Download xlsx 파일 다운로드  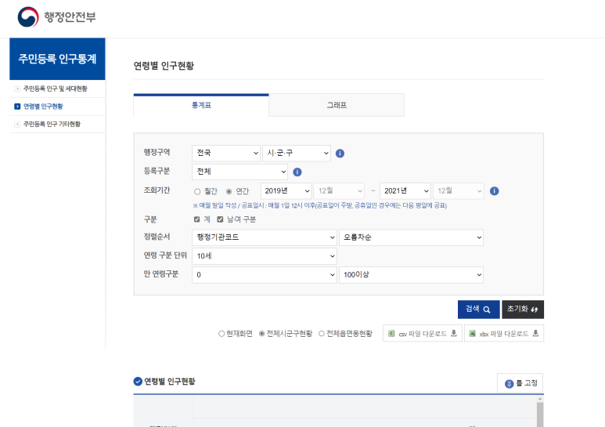[504, 333]
